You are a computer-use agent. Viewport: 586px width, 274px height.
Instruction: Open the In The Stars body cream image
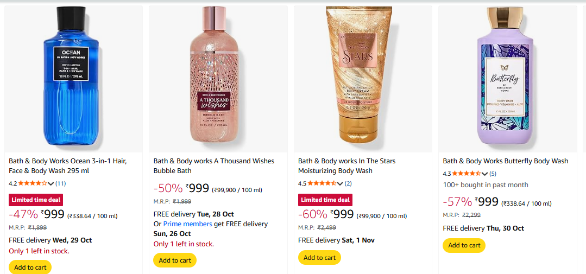(363, 79)
